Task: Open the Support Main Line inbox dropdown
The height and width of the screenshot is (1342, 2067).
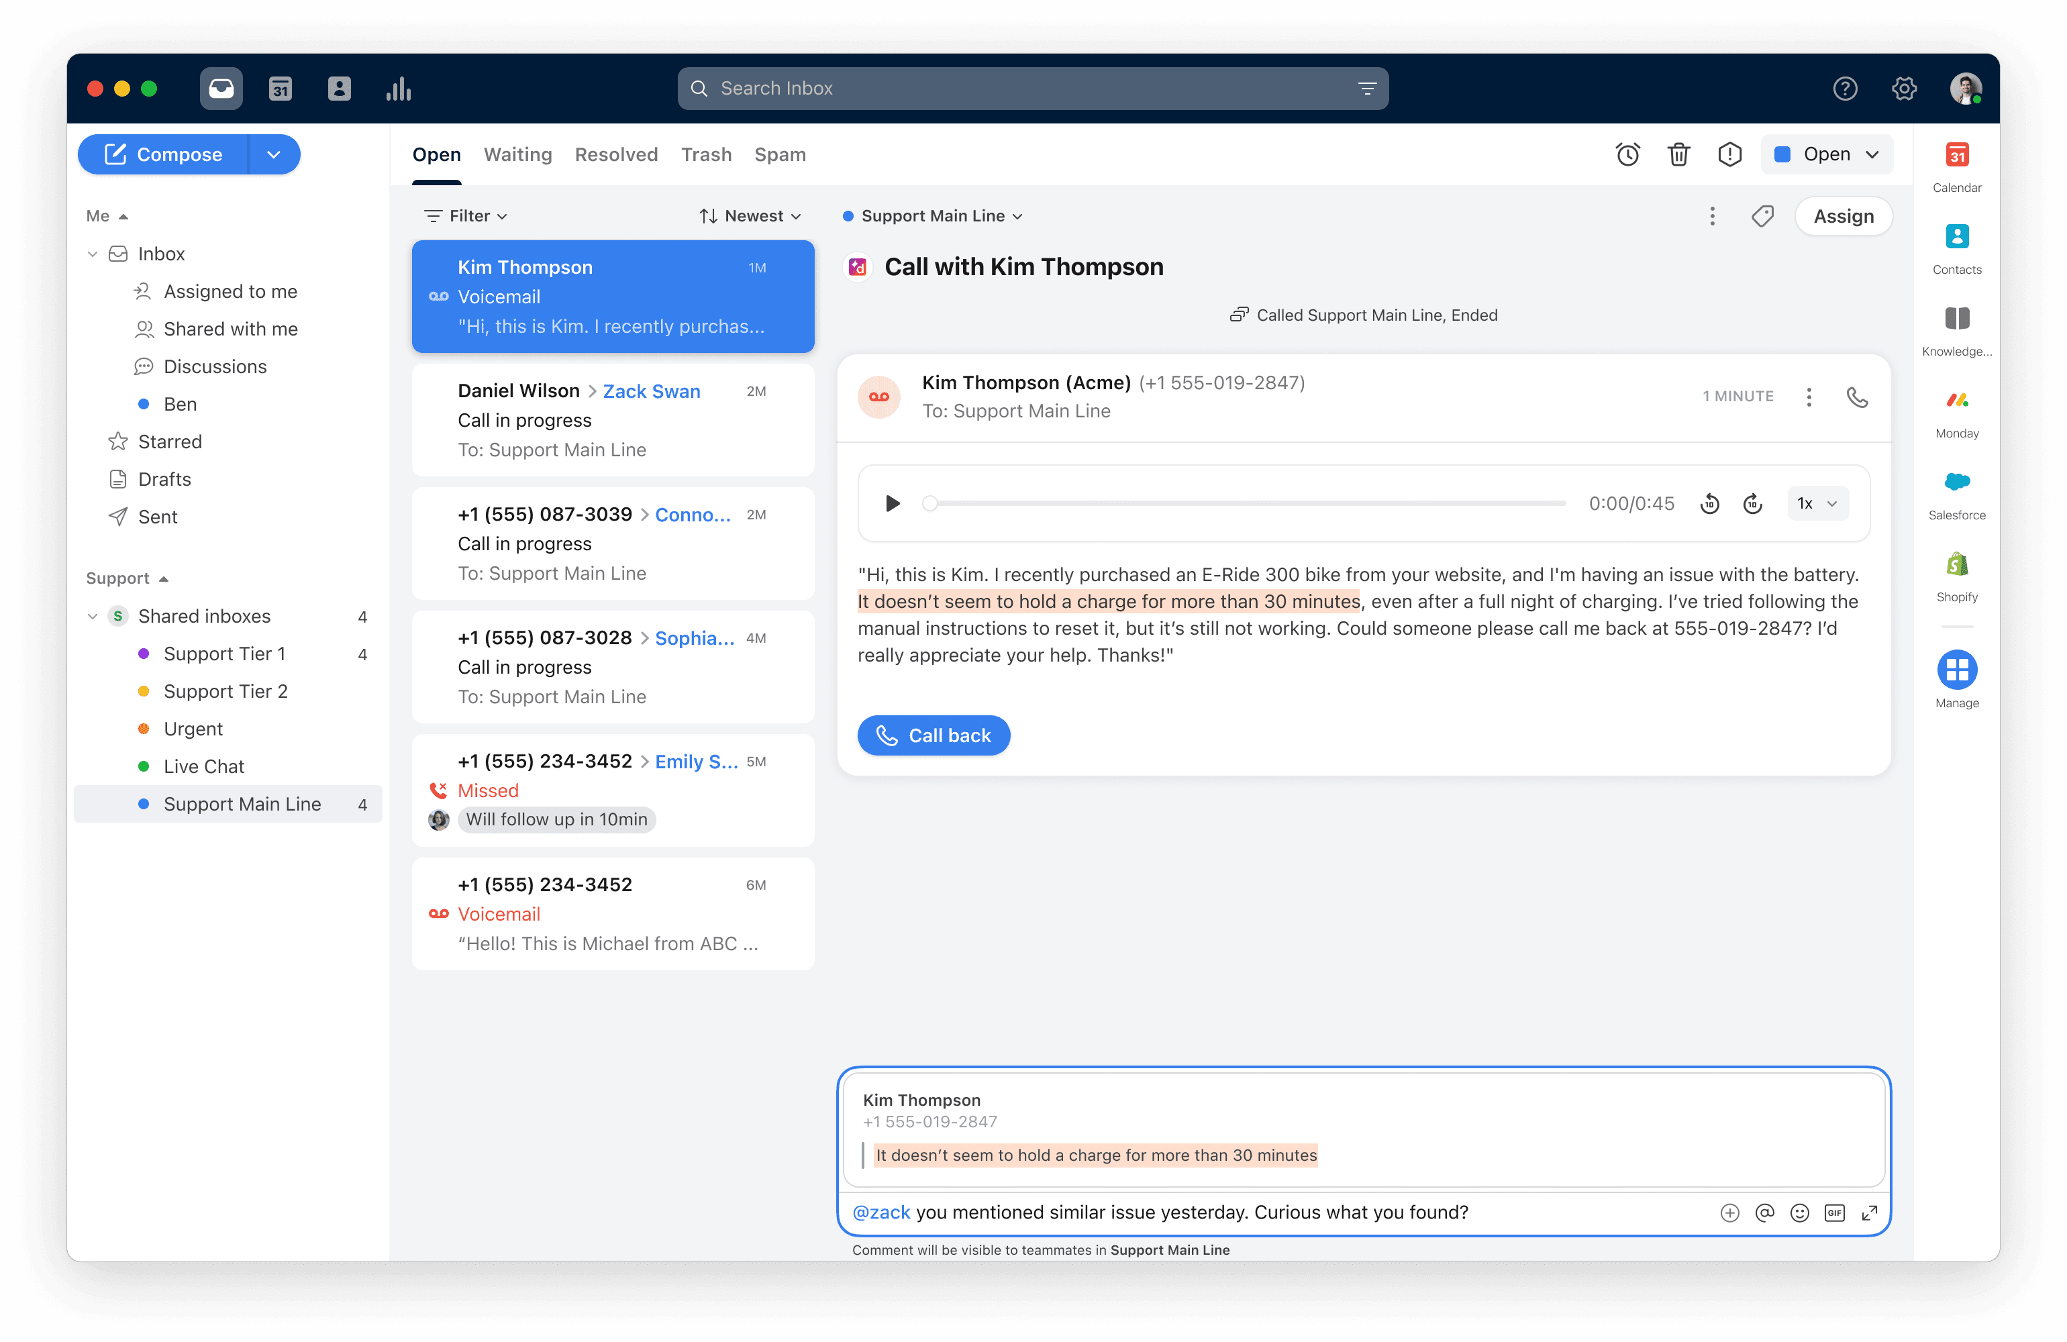Action: pyautogui.click(x=932, y=216)
